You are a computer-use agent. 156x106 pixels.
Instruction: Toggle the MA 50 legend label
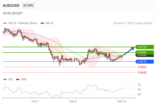coord(50,23)
